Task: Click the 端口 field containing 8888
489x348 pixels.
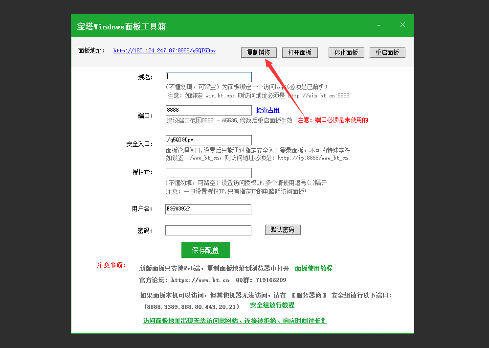Action: [x=209, y=110]
